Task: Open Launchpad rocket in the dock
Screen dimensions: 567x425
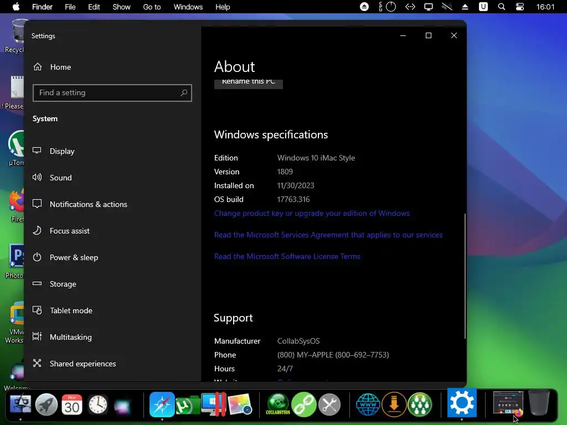Action: tap(47, 405)
